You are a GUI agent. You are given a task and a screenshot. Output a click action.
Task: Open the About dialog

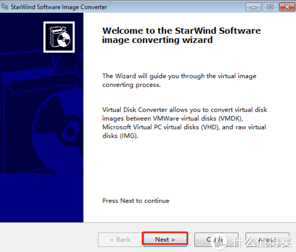click(x=267, y=239)
